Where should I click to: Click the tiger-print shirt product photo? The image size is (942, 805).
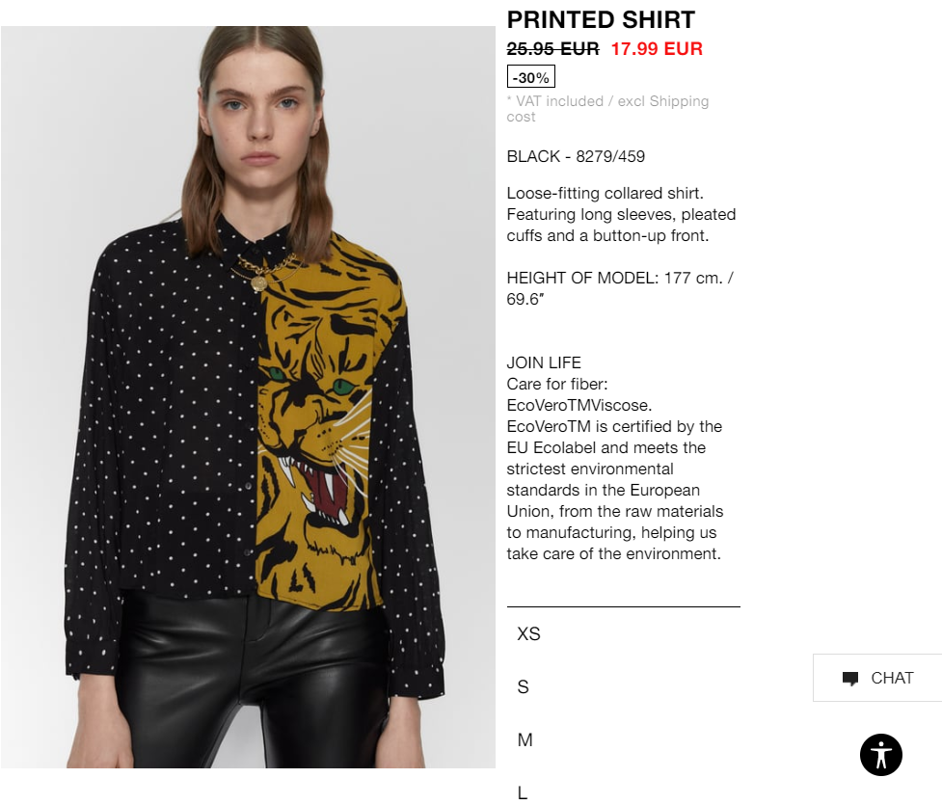(x=248, y=396)
